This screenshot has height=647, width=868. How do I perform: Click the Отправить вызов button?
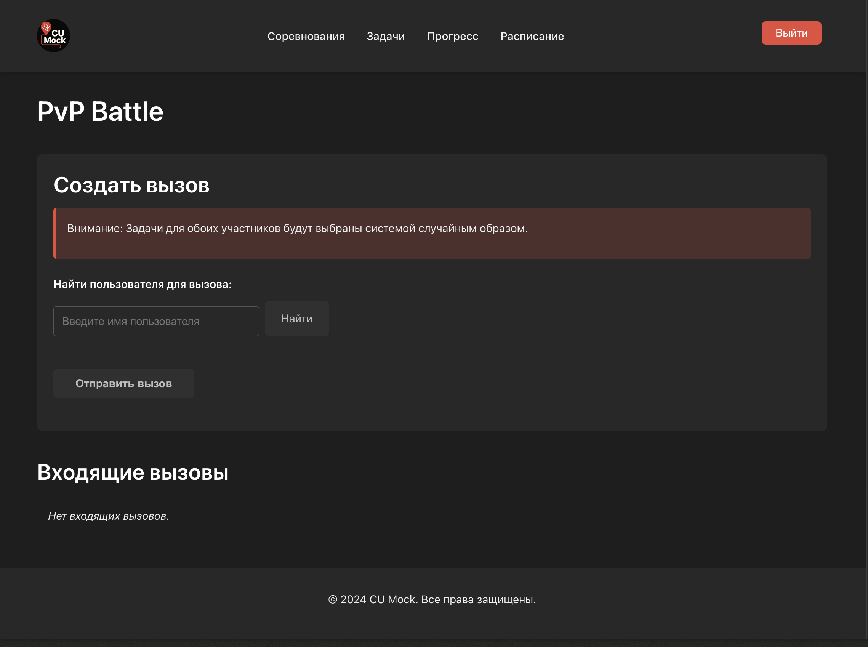click(123, 383)
